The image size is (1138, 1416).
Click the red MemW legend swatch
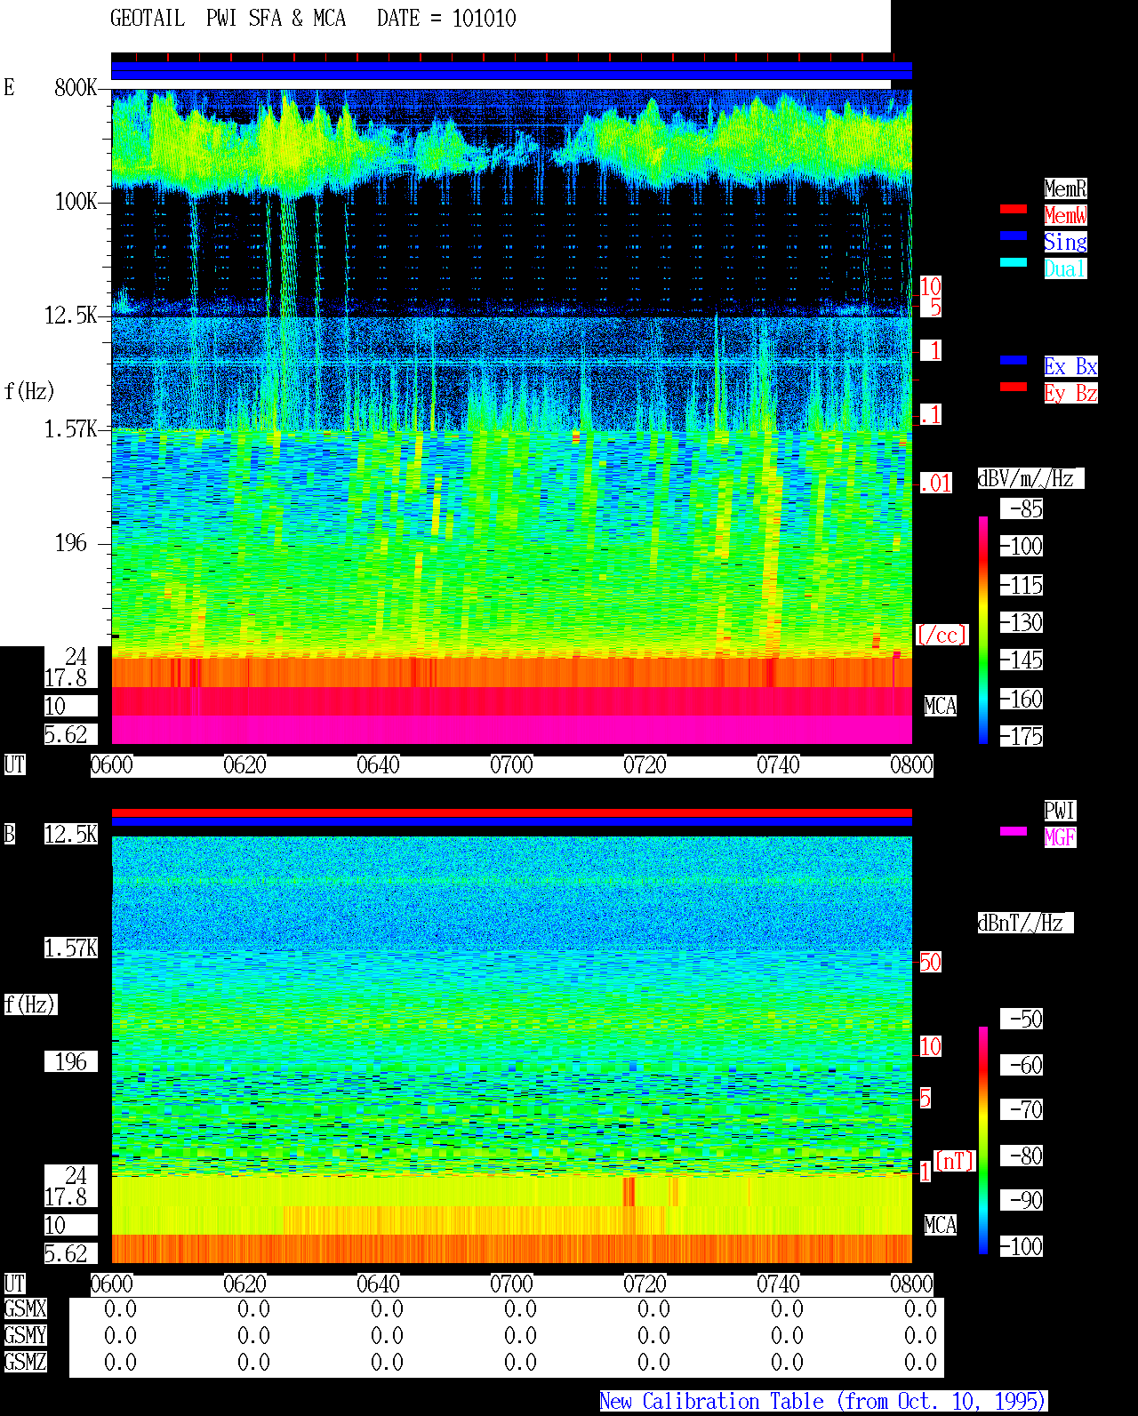coord(1014,209)
